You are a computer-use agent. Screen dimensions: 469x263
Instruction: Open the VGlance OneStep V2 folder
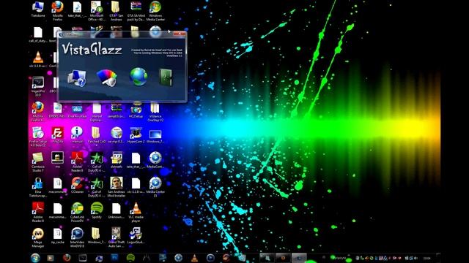[155, 112]
